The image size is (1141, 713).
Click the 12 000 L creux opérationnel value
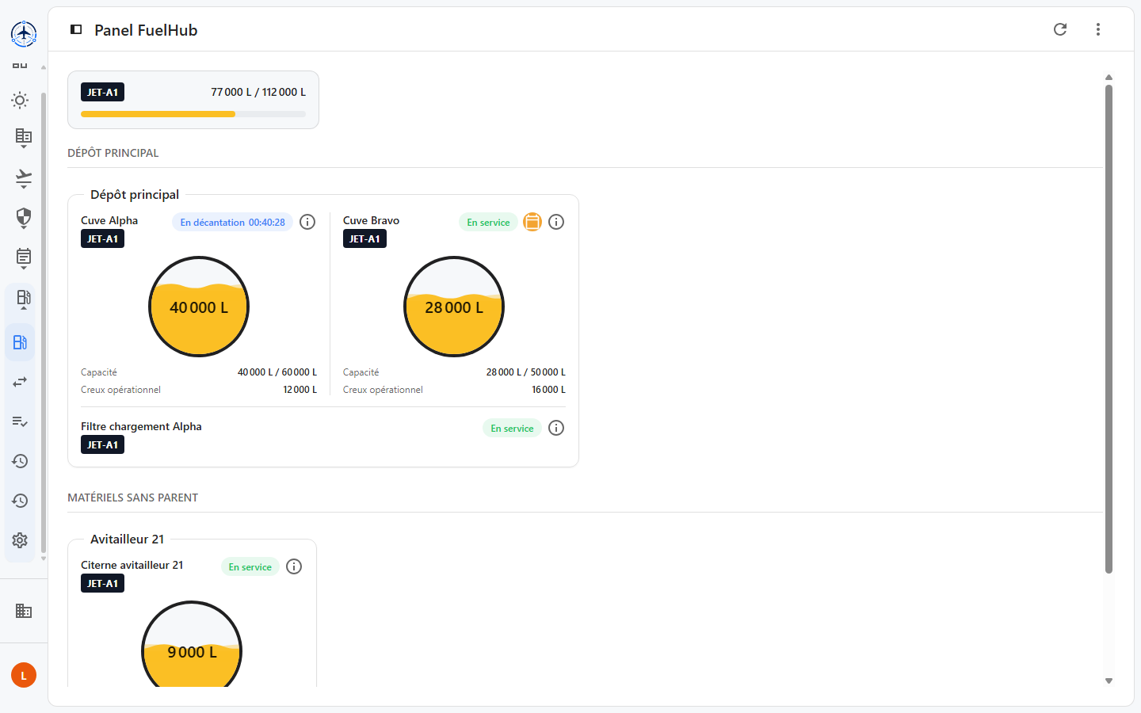[x=300, y=390]
